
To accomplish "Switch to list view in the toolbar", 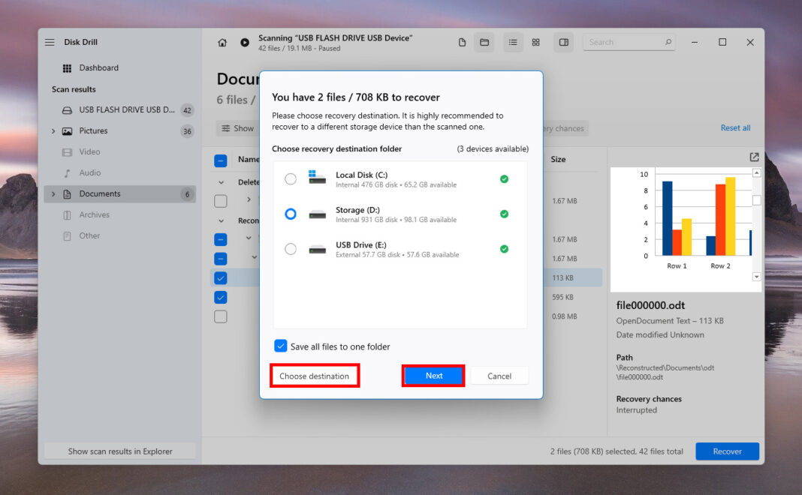I will tap(513, 42).
